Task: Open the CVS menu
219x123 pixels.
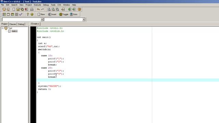Action: [x=59, y=5]
